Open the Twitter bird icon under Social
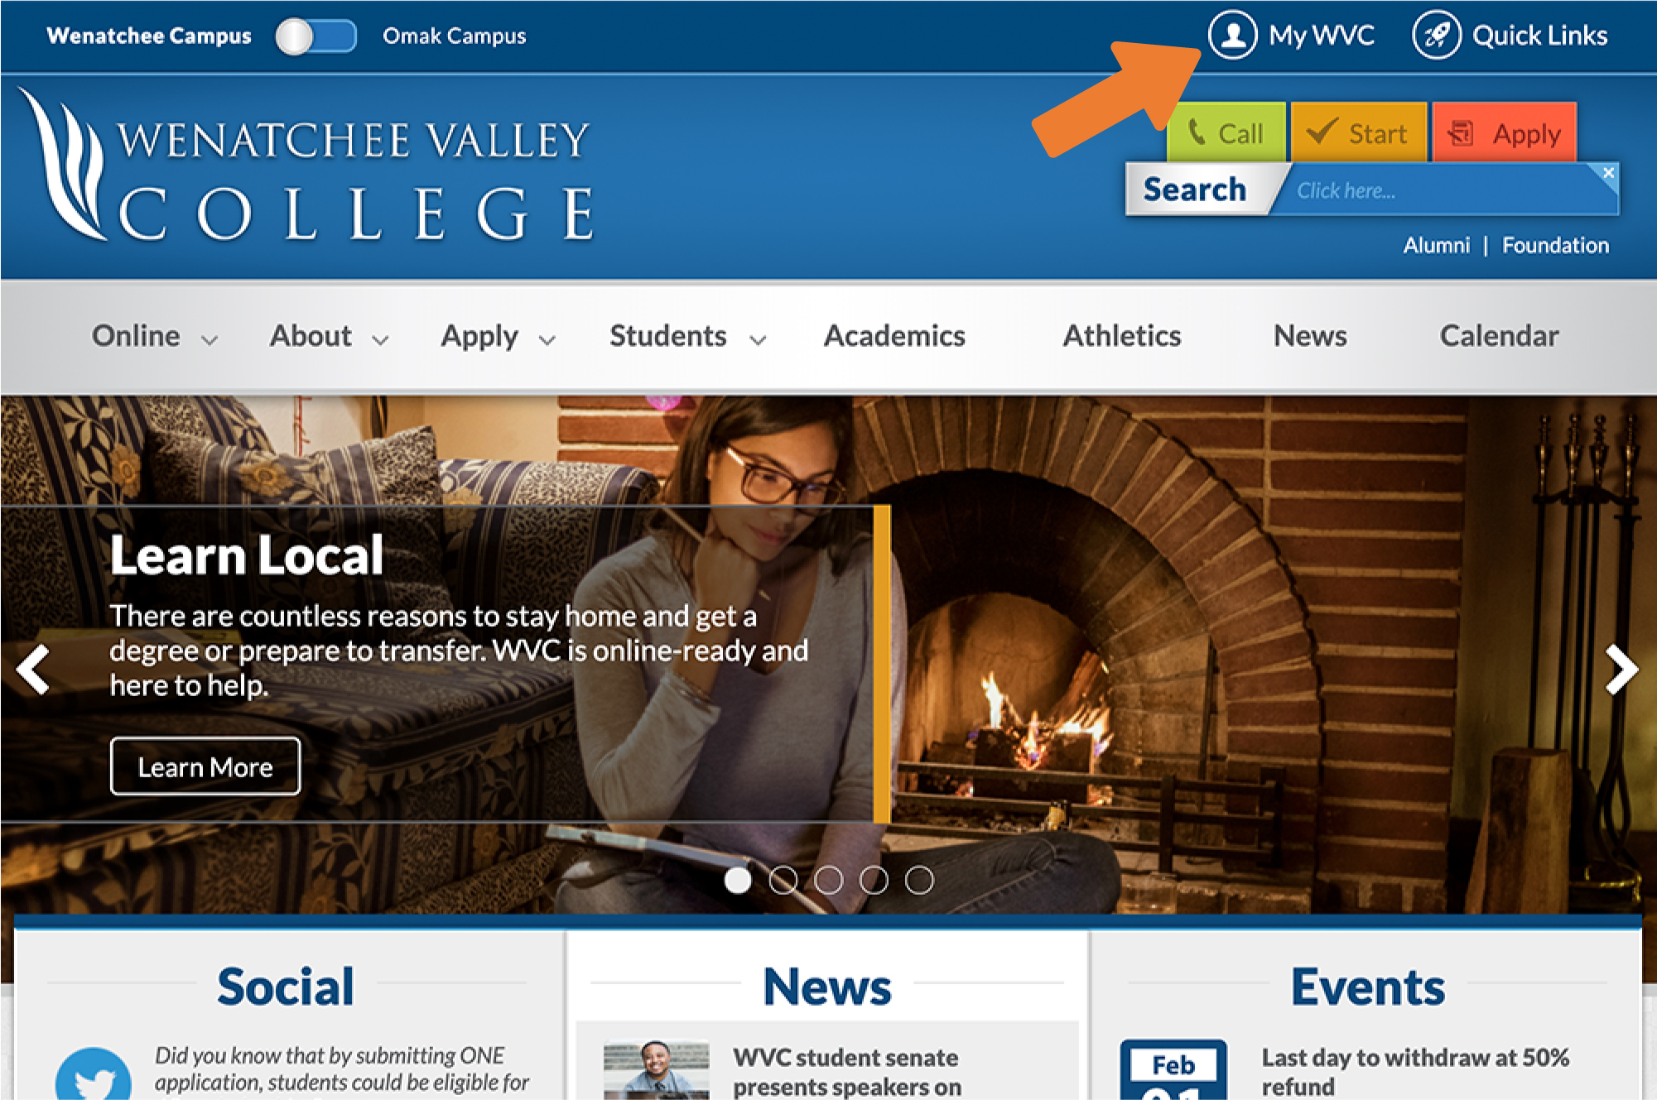This screenshot has height=1100, width=1657. 93,1074
